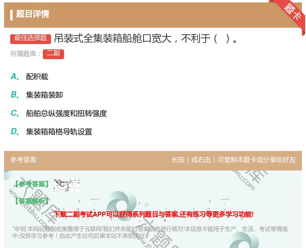
Task: Select option B 集装箱装卸
Action: [44, 95]
